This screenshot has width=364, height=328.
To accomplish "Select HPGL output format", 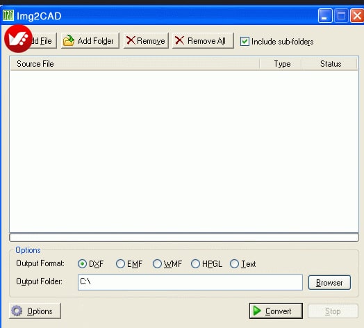I will [x=195, y=264].
